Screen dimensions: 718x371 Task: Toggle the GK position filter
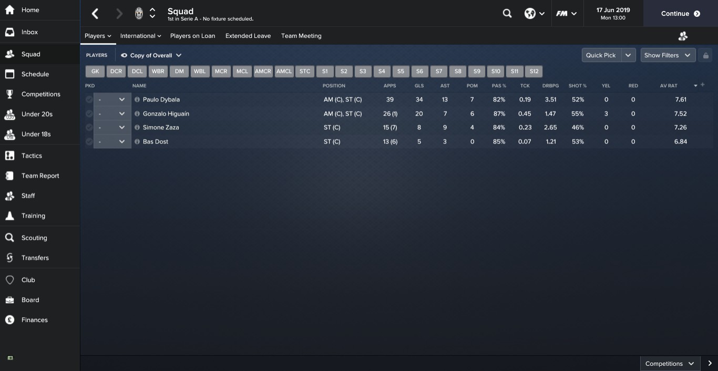pos(95,71)
